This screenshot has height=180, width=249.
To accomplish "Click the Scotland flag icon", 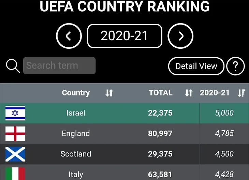I will pyautogui.click(x=15, y=154).
